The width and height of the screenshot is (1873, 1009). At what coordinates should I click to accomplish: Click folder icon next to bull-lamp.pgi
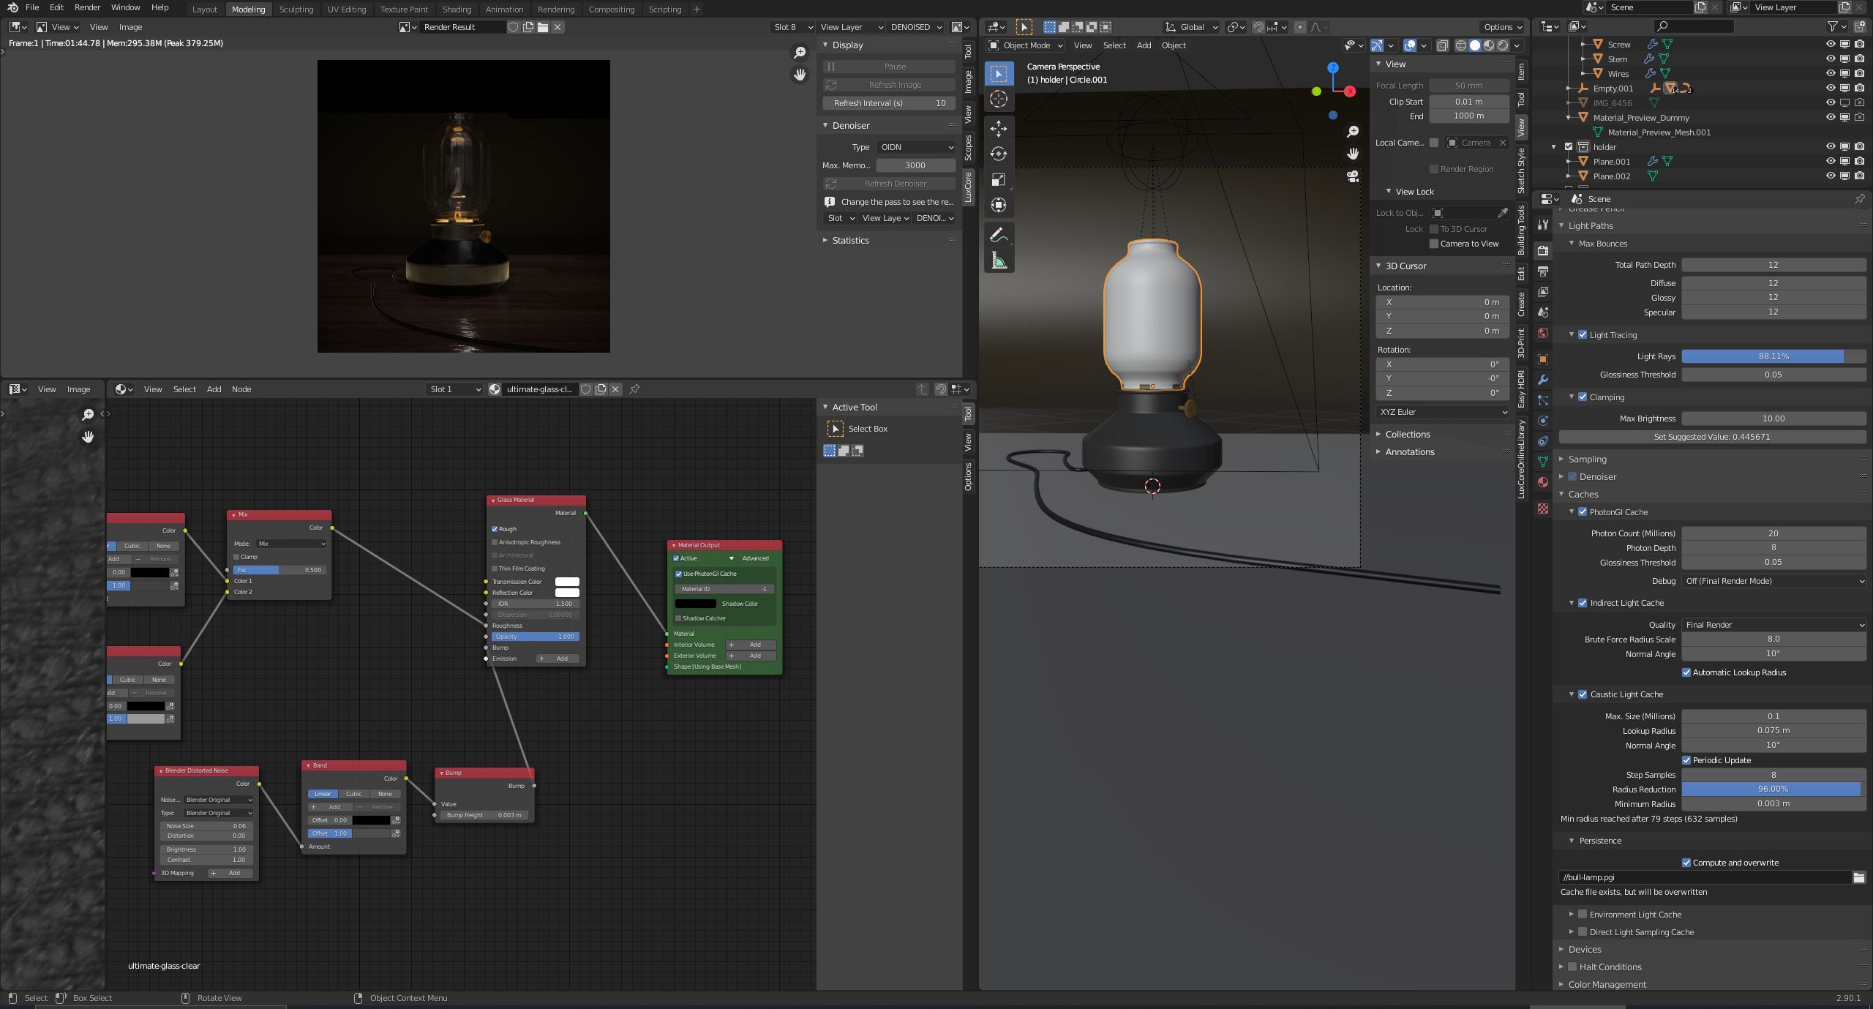1858,877
